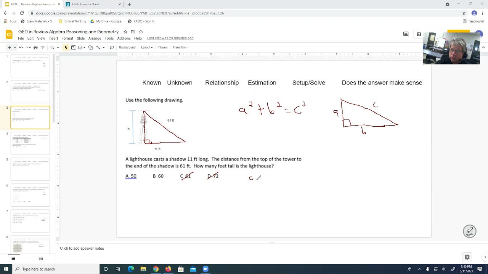
Task: Print the presentation
Action: coord(35,48)
